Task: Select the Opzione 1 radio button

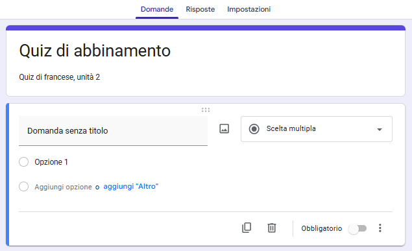Action: [x=23, y=162]
